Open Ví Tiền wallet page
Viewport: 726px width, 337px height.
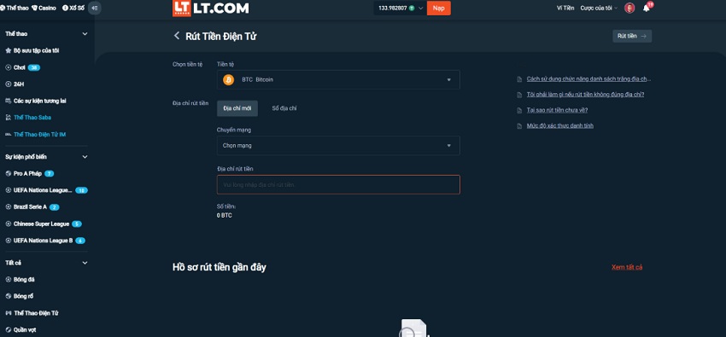pyautogui.click(x=565, y=8)
